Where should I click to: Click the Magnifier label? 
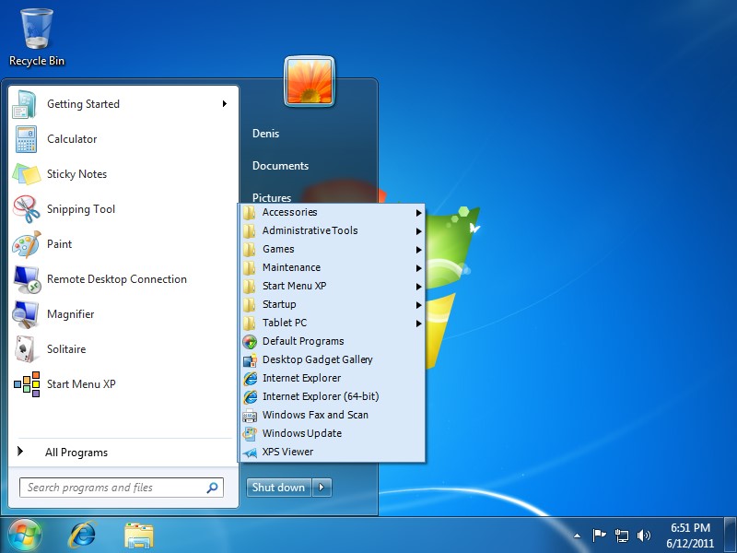pyautogui.click(x=71, y=314)
